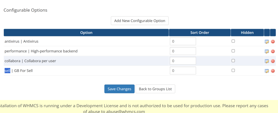Remove the High-performance backend option

pyautogui.click(x=273, y=51)
